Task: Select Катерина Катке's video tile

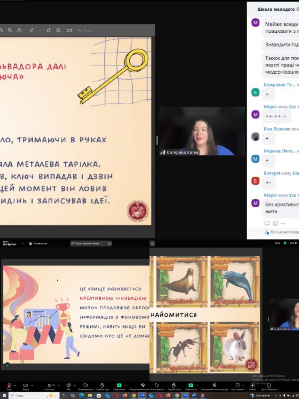Action: [202, 131]
